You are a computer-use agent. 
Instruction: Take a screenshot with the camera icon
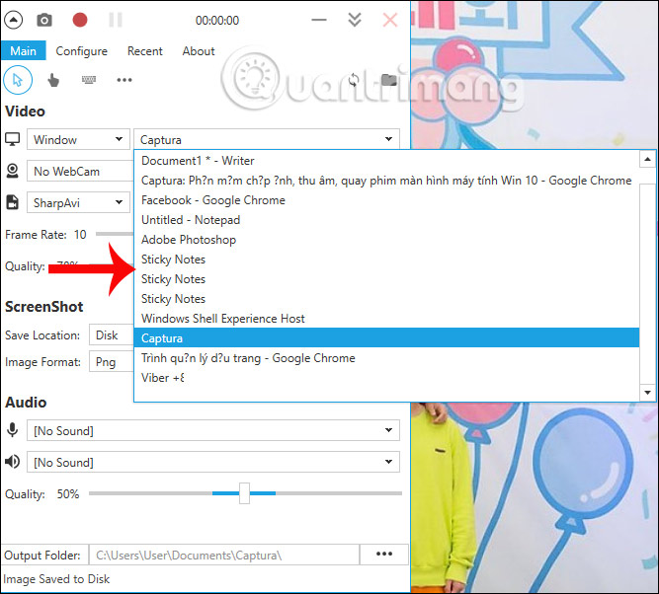click(x=44, y=20)
